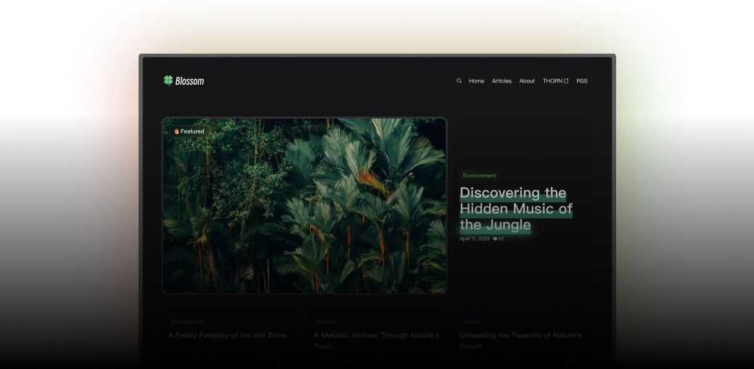Click the Blossom site name text
This screenshot has height=369, width=754.
coord(189,81)
